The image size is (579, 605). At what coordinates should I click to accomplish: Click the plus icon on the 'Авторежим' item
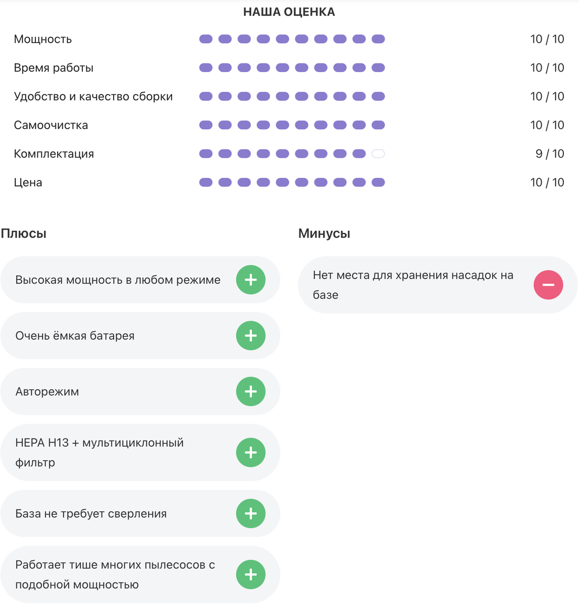[x=251, y=392]
